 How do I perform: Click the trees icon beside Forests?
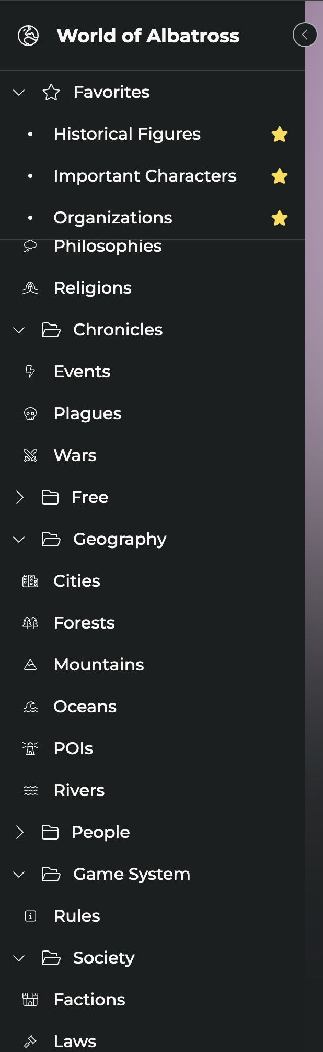point(30,623)
